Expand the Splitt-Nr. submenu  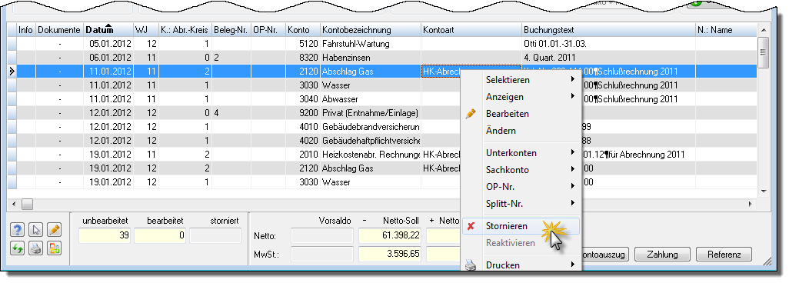tap(521, 204)
